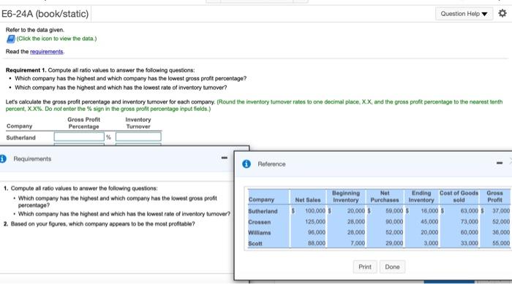
Task: Click the Reference dialog info icon
Action: click(246, 164)
